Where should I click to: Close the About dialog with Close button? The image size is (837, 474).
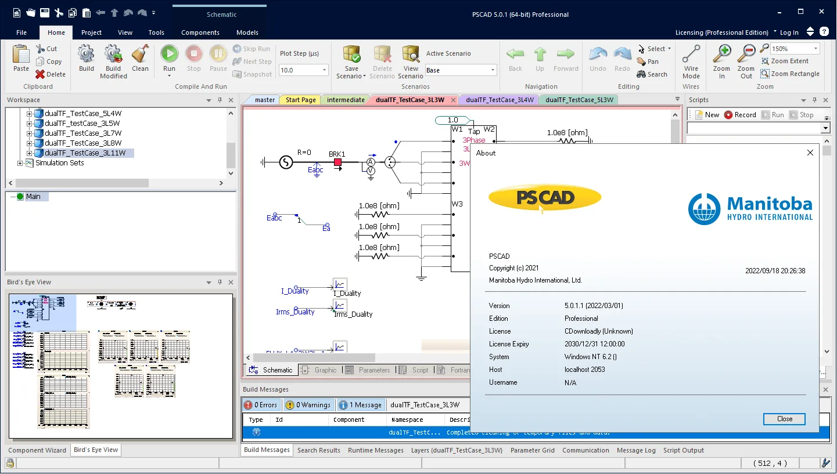(x=784, y=419)
